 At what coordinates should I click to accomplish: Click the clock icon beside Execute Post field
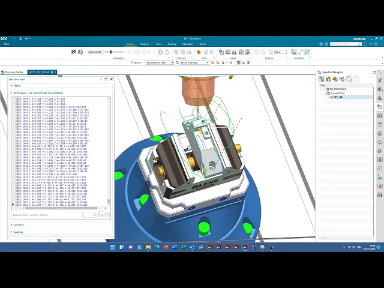107,215
